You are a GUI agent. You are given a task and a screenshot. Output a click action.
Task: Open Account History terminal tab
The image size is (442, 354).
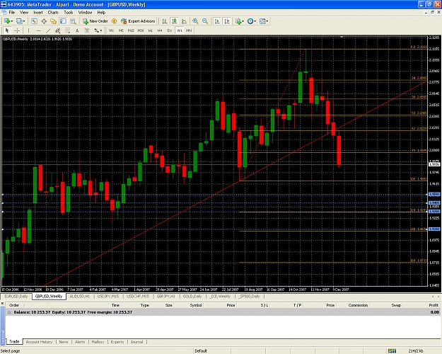coord(39,342)
